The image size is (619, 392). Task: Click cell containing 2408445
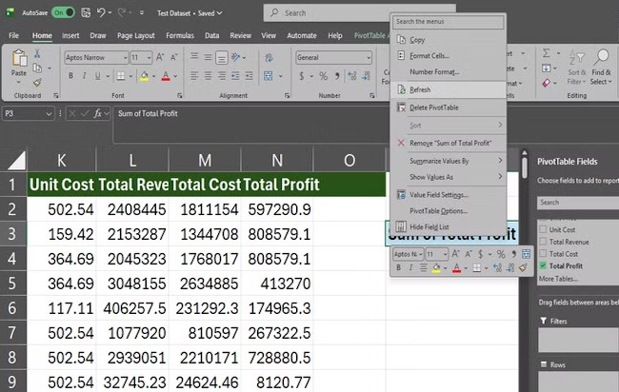coord(133,209)
